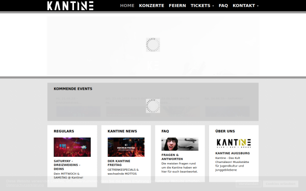Click the KANTINE logo in the header
The image size is (306, 191).
pos(70,6)
